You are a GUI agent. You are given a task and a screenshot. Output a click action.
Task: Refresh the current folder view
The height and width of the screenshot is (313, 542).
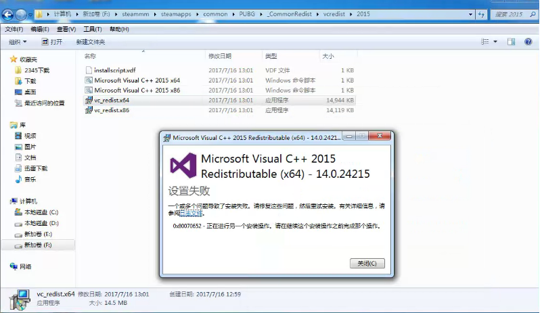[x=481, y=14]
